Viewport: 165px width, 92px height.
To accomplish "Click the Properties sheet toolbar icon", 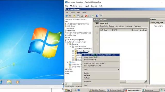I will [89, 16].
